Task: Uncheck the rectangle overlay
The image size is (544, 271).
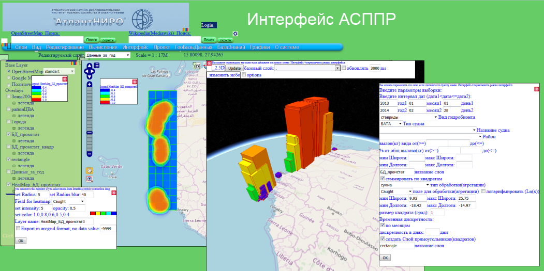Action: tap(9, 160)
